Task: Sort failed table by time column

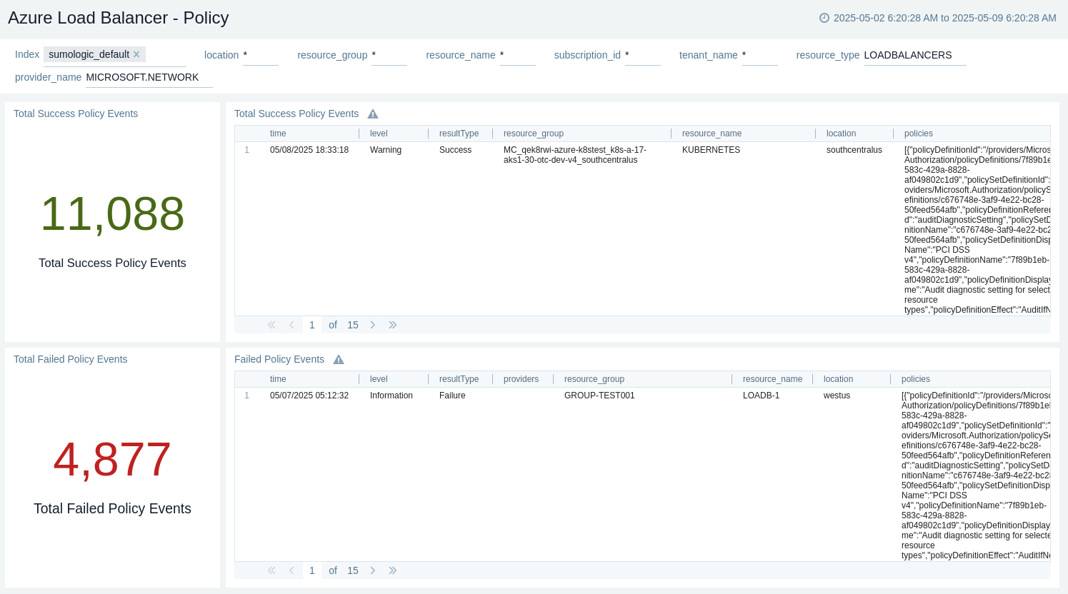Action: [x=278, y=379]
